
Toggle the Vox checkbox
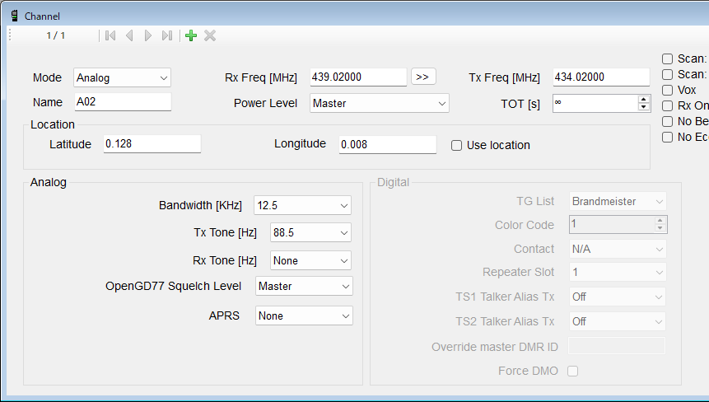point(668,90)
